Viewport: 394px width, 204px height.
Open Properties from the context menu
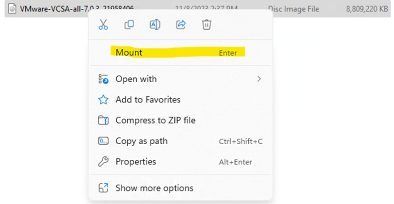click(x=136, y=162)
